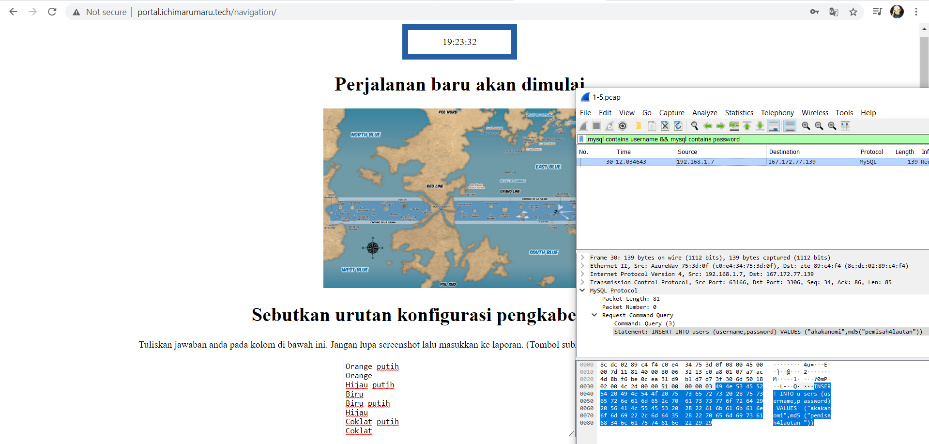Go back in browser
This screenshot has height=444, width=929.
tap(14, 12)
